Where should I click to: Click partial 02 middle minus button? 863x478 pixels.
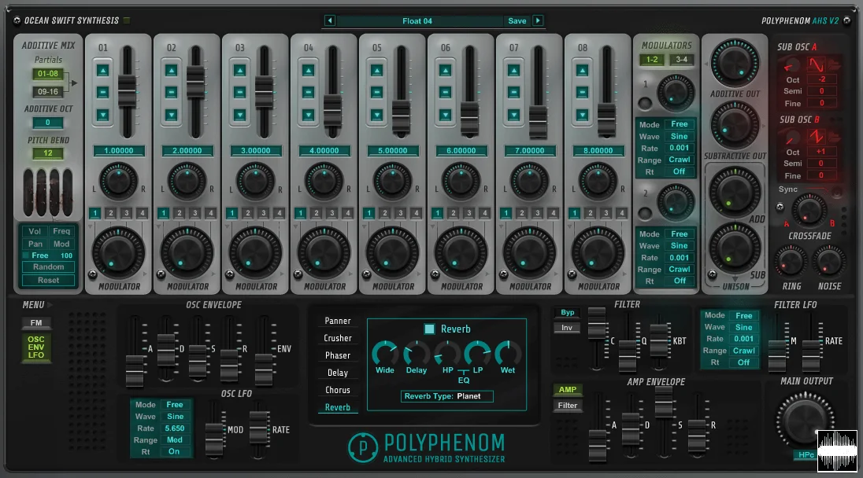coord(171,92)
